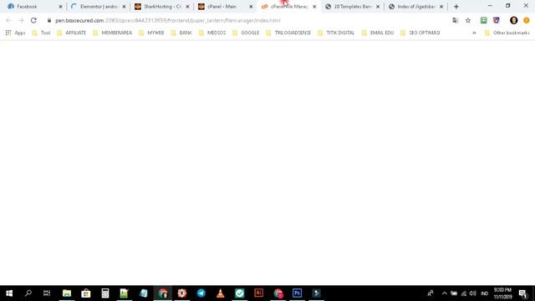This screenshot has height=301, width=535.
Task: Open the IND input language indicator
Action: pyautogui.click(x=484, y=293)
